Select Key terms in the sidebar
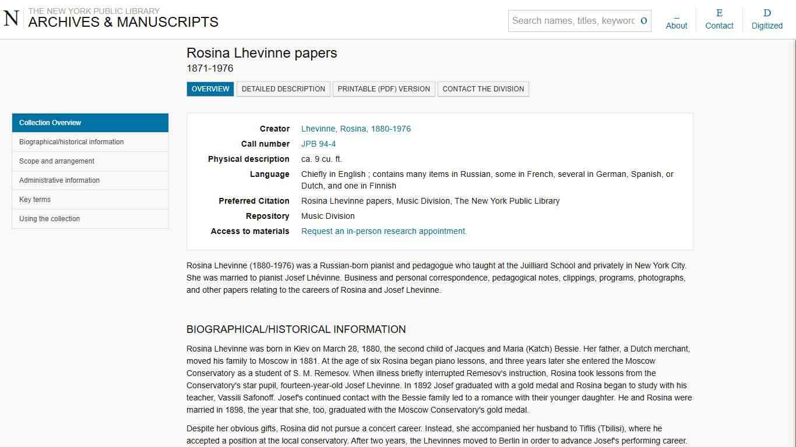This screenshot has width=796, height=447. 35,200
